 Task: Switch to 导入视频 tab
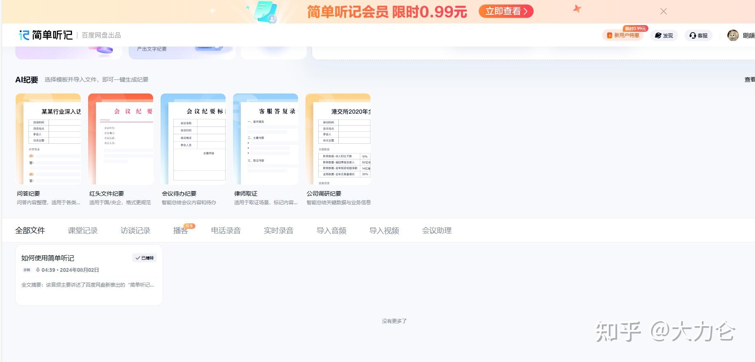pyautogui.click(x=384, y=231)
